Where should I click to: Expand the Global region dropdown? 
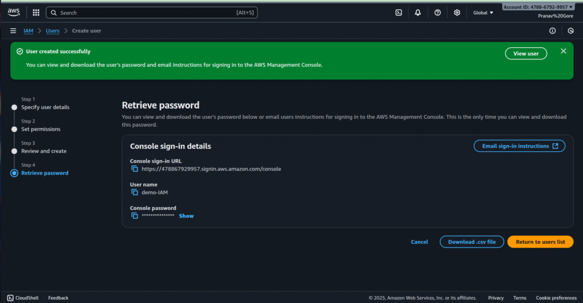[x=483, y=13]
